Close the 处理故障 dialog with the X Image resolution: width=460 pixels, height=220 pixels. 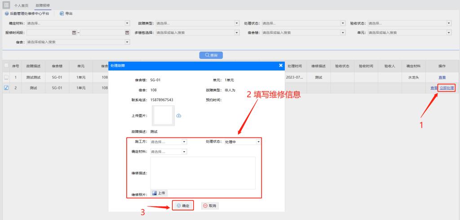click(x=281, y=66)
